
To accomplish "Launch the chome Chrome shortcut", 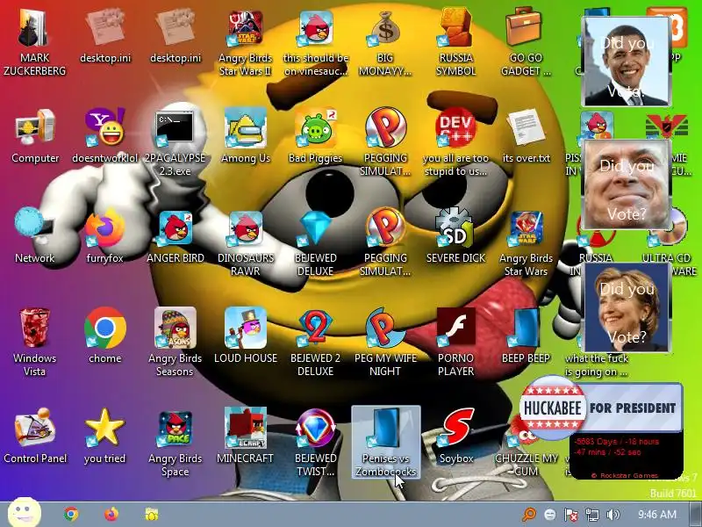I will tap(104, 336).
